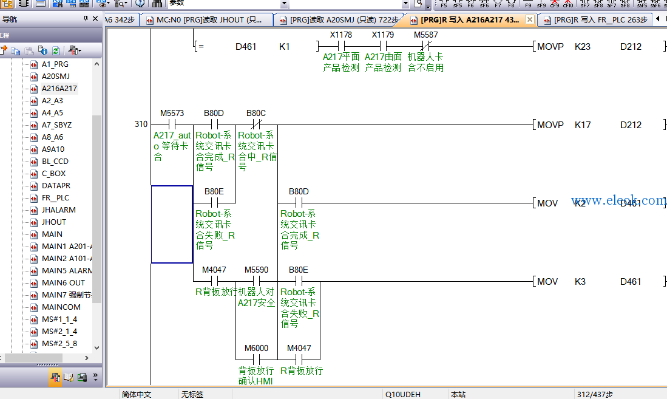This screenshot has height=399, width=667.
Task: Create new data in the project toolbar
Action: tap(4, 50)
